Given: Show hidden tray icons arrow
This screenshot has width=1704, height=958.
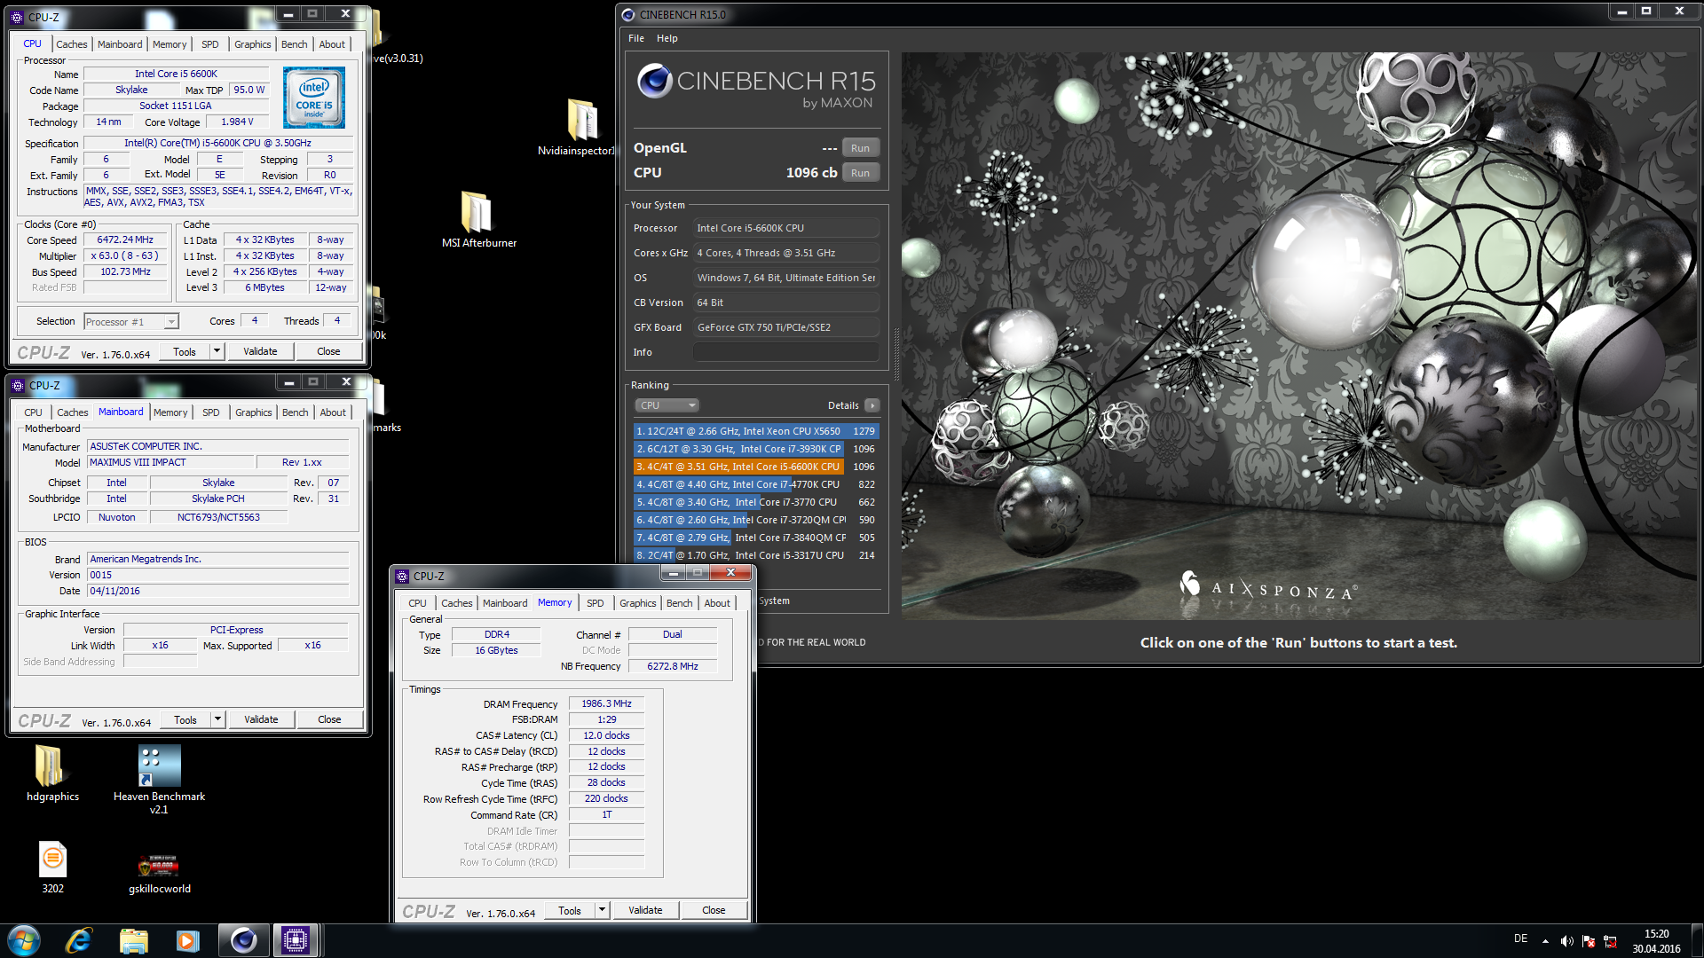Looking at the screenshot, I should pyautogui.click(x=1545, y=941).
